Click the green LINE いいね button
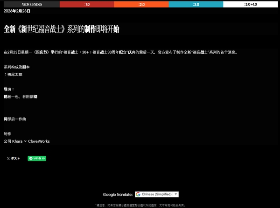Screen dimensions: 280x208 point(37,159)
